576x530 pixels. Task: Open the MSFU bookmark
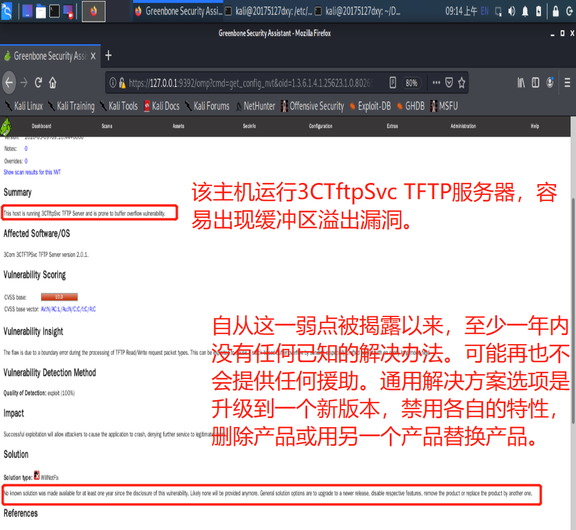click(444, 106)
